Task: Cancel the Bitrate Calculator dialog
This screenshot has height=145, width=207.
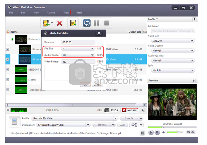Action: [97, 85]
